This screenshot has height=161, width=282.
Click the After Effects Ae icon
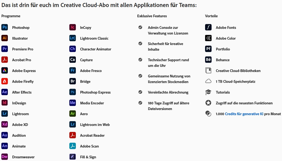pyautogui.click(x=5, y=92)
